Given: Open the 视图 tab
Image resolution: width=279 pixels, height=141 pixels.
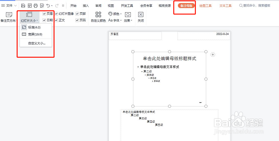Looking at the screenshot, I should coord(111,6).
